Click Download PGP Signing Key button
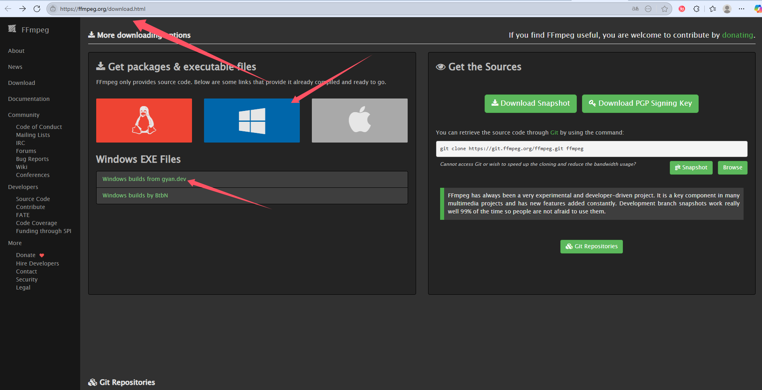762x390 pixels. 640,103
